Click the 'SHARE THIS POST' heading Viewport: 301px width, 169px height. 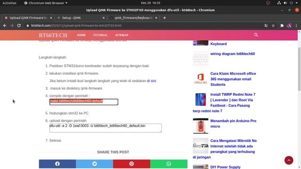click(113, 152)
